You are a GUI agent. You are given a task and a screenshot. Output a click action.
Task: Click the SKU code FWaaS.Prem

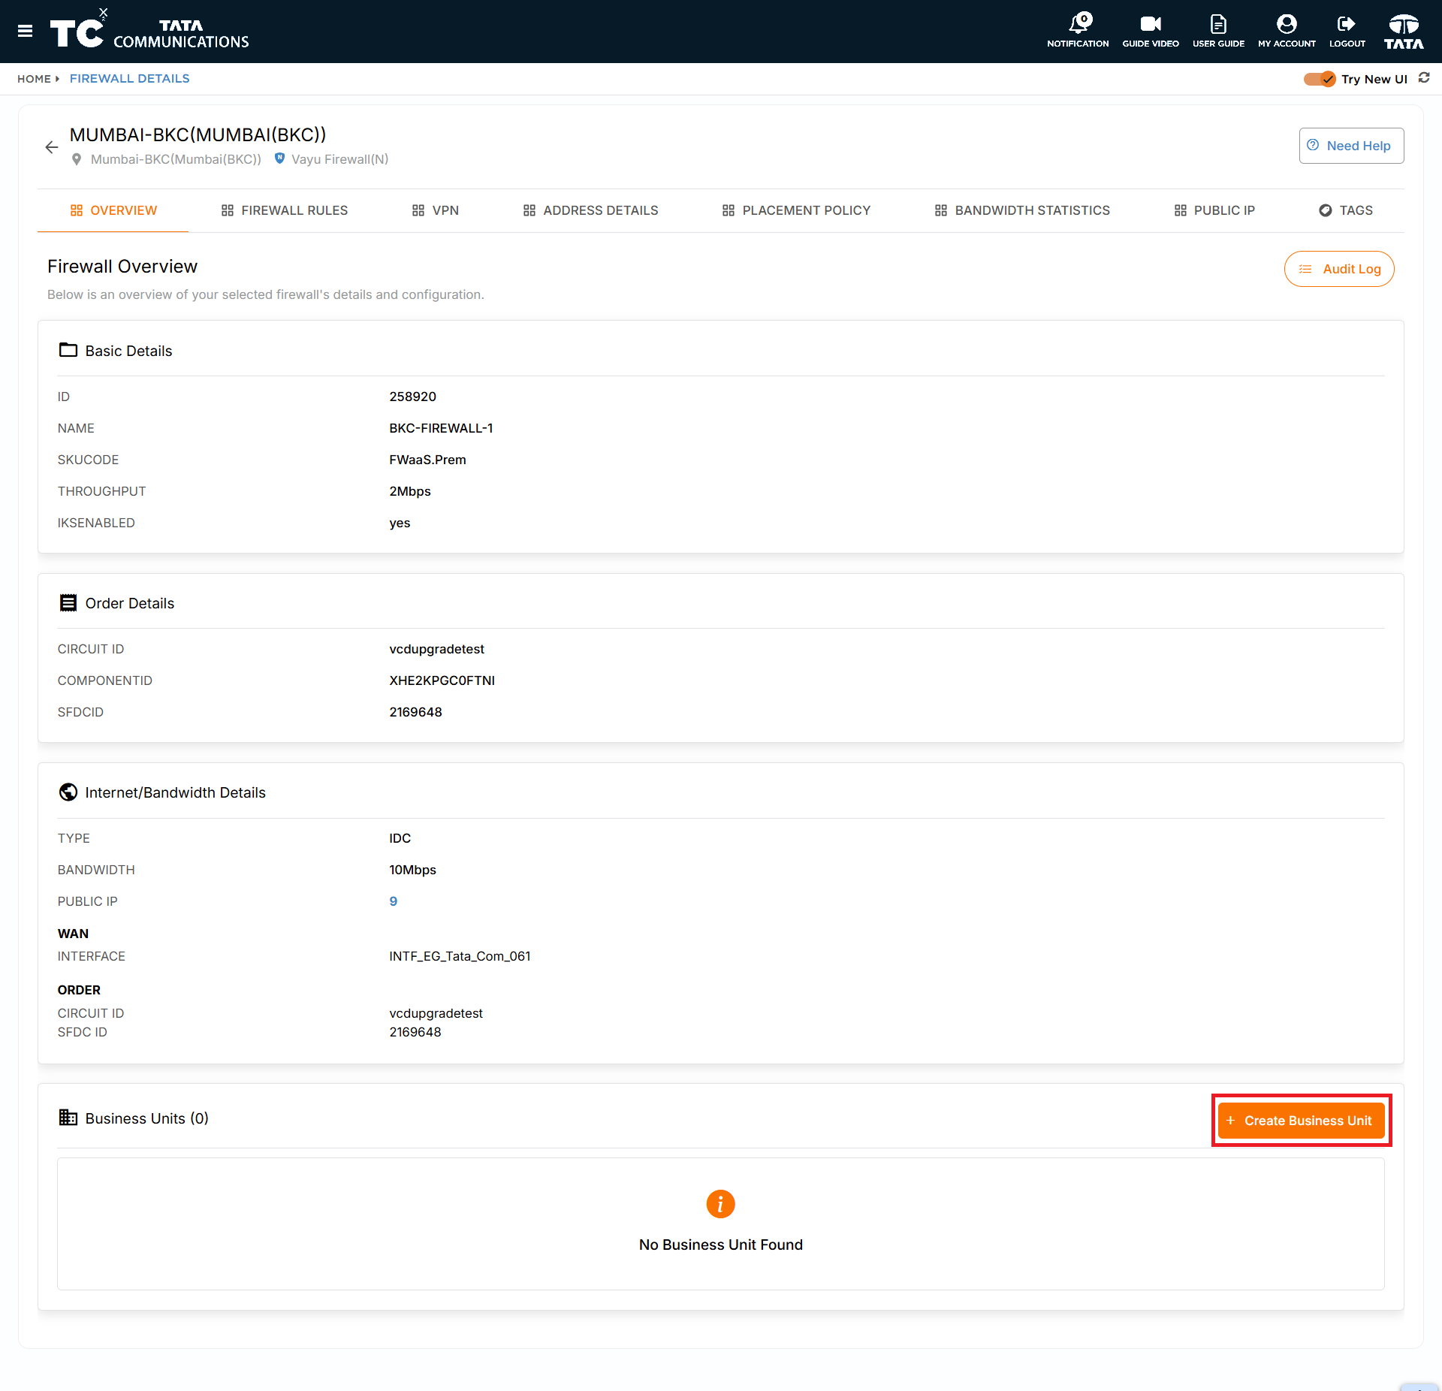click(x=427, y=460)
